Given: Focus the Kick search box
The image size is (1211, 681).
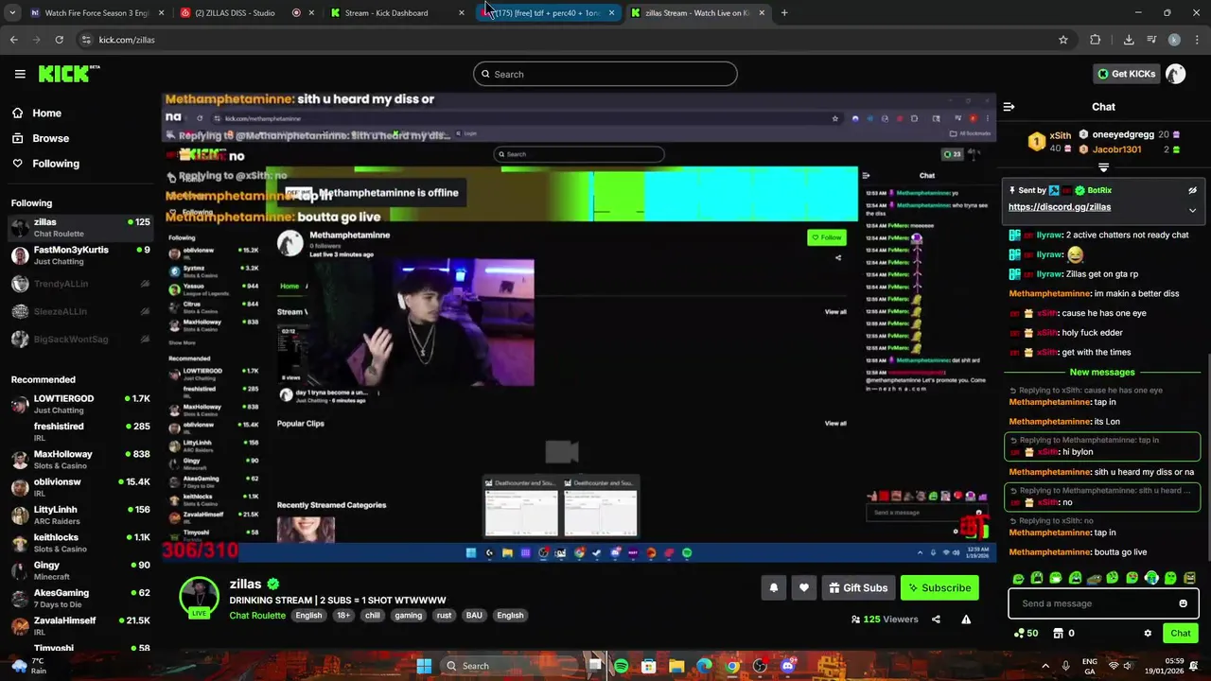Looking at the screenshot, I should pyautogui.click(x=605, y=74).
